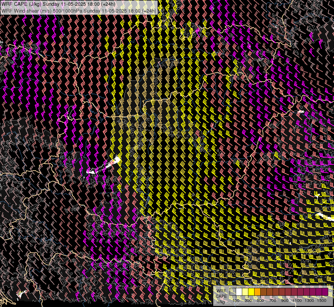
Task: Click the WRF CAPE title line
Action: tap(58, 4)
